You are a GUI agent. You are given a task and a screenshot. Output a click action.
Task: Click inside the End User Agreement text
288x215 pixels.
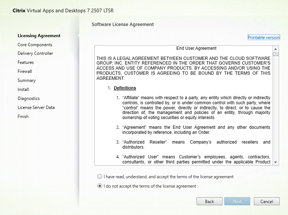(184, 108)
